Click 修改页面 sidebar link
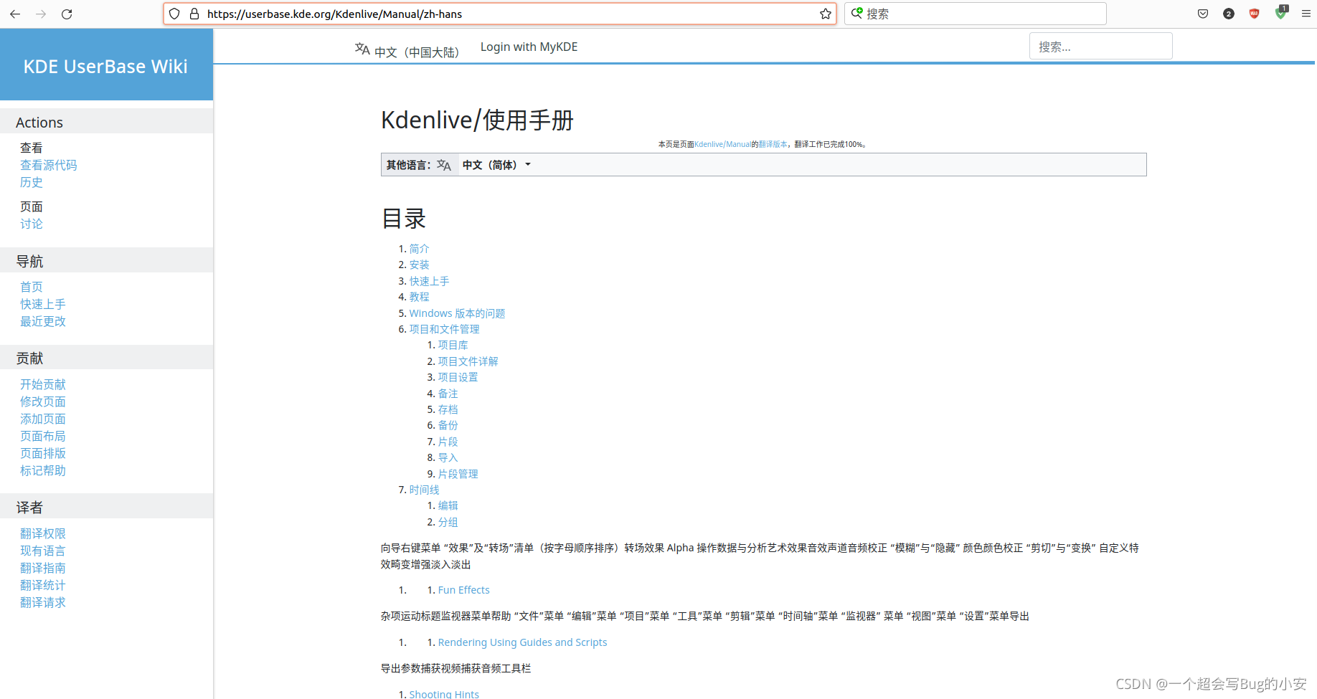The height and width of the screenshot is (699, 1317). [x=43, y=401]
